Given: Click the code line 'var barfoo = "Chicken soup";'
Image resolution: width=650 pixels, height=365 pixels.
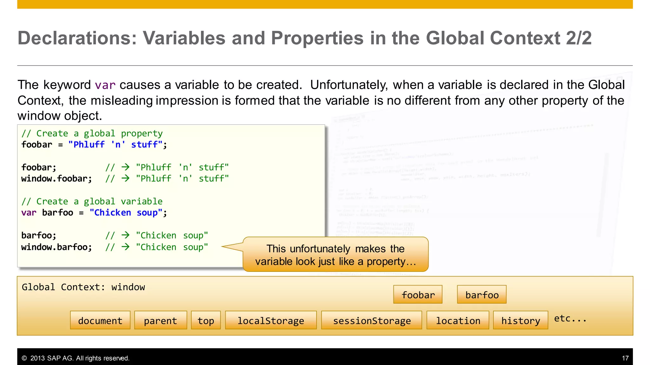Looking at the screenshot, I should (94, 213).
